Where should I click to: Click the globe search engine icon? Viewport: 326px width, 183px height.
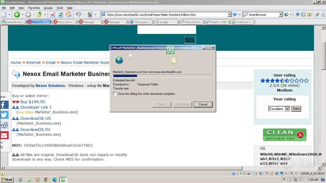tap(286, 14)
